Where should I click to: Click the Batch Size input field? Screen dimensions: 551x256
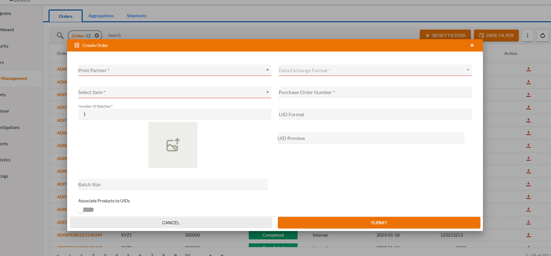coord(173,184)
